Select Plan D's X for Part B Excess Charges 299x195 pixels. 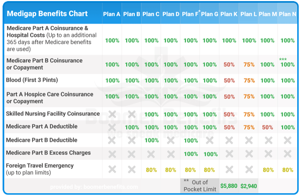tap(171, 154)
